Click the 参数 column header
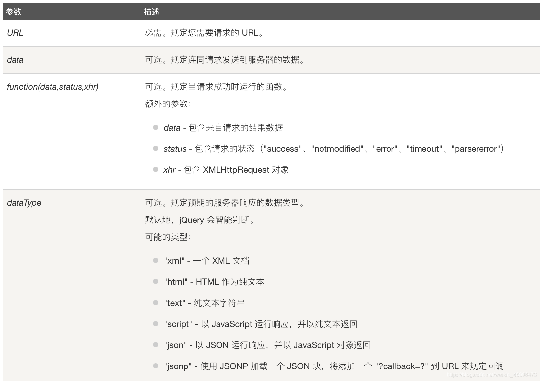The height and width of the screenshot is (381, 540). click(72, 12)
